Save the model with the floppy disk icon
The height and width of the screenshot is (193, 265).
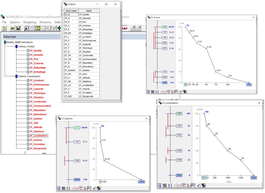point(18,28)
